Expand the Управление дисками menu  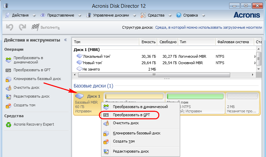pos(109,16)
